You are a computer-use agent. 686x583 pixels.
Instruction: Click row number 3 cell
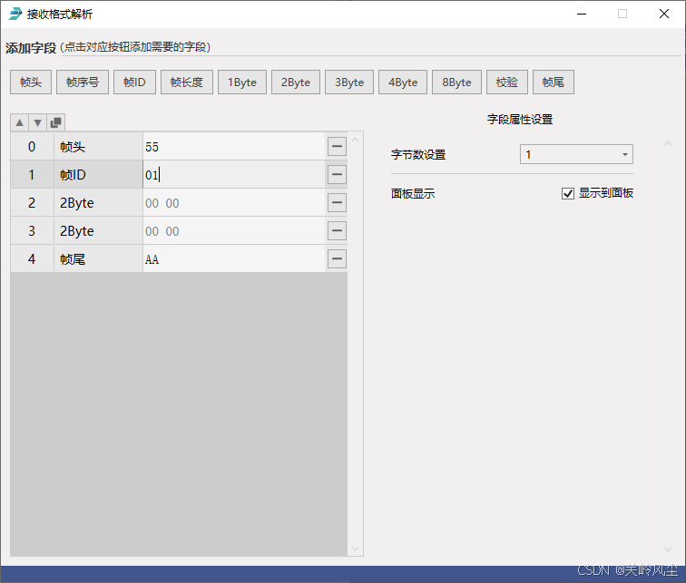coord(32,230)
